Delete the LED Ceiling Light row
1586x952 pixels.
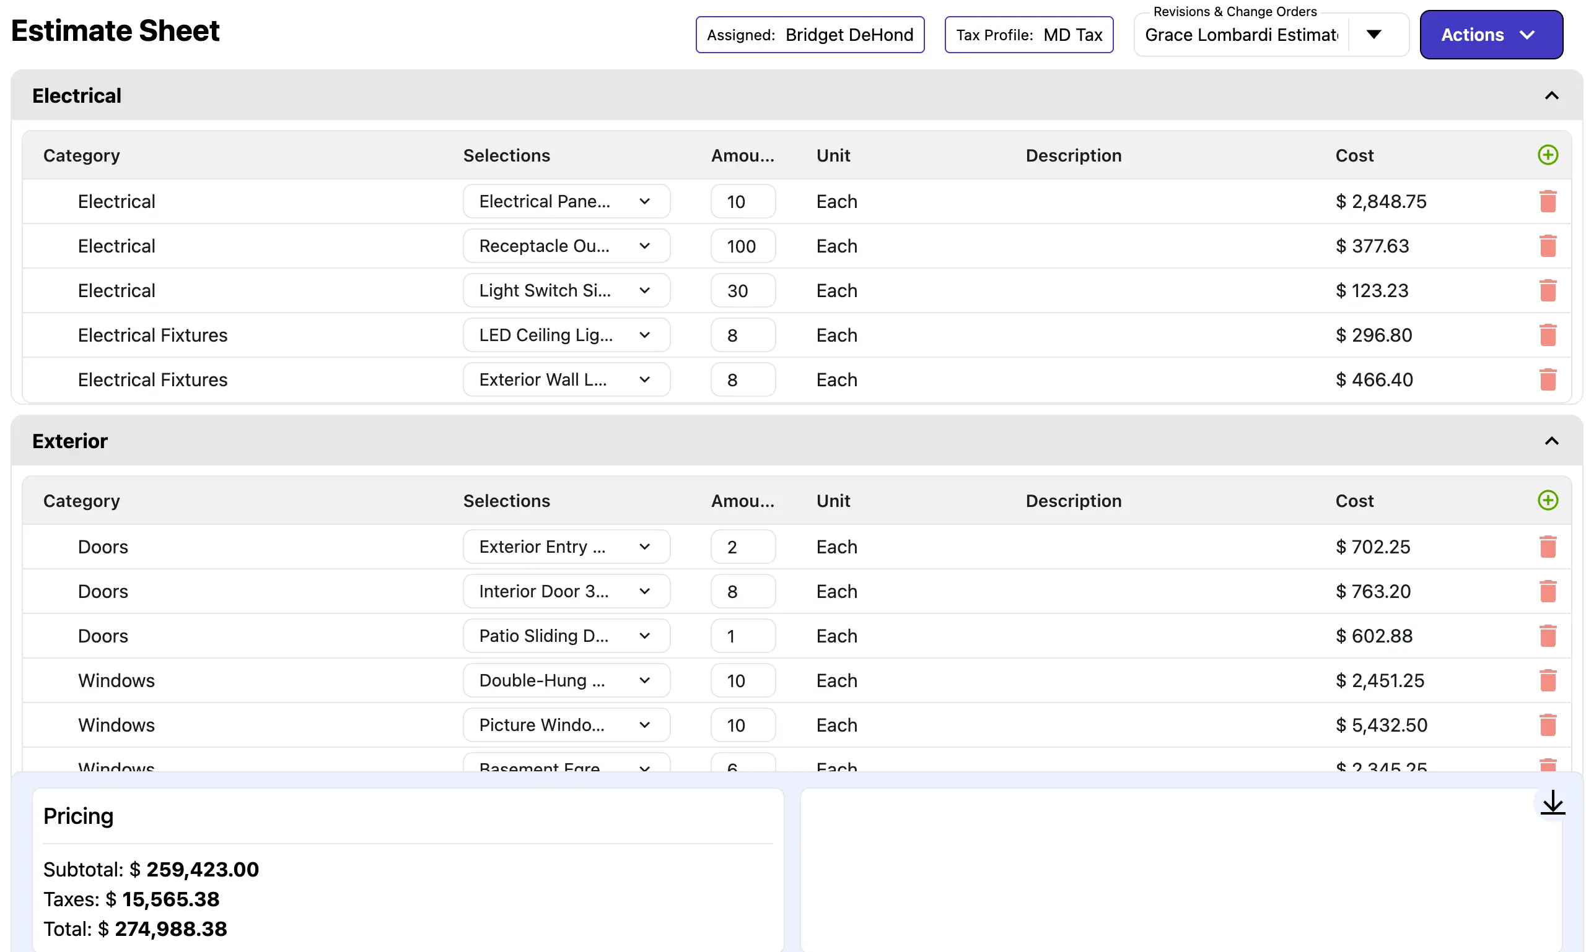point(1547,335)
